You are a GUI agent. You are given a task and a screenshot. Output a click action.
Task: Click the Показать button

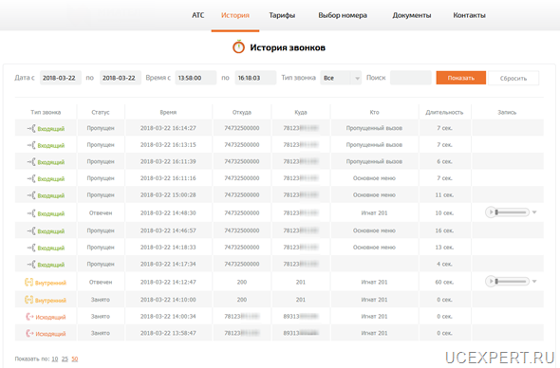coord(460,78)
